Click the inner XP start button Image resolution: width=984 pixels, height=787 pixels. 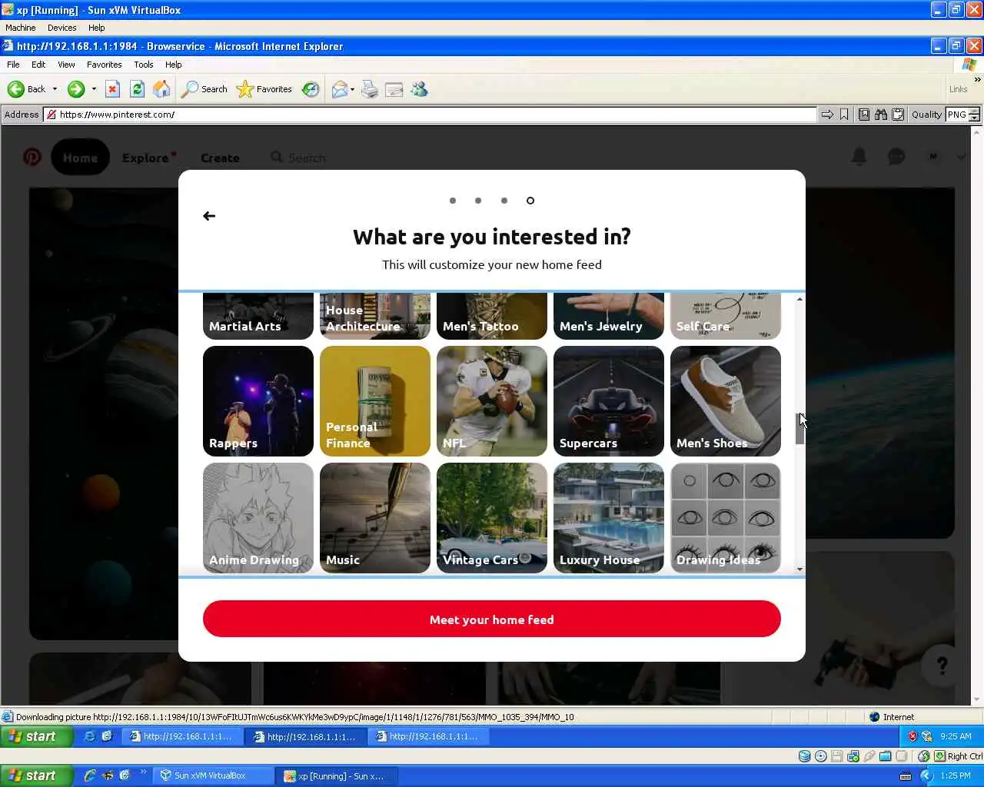(37, 736)
